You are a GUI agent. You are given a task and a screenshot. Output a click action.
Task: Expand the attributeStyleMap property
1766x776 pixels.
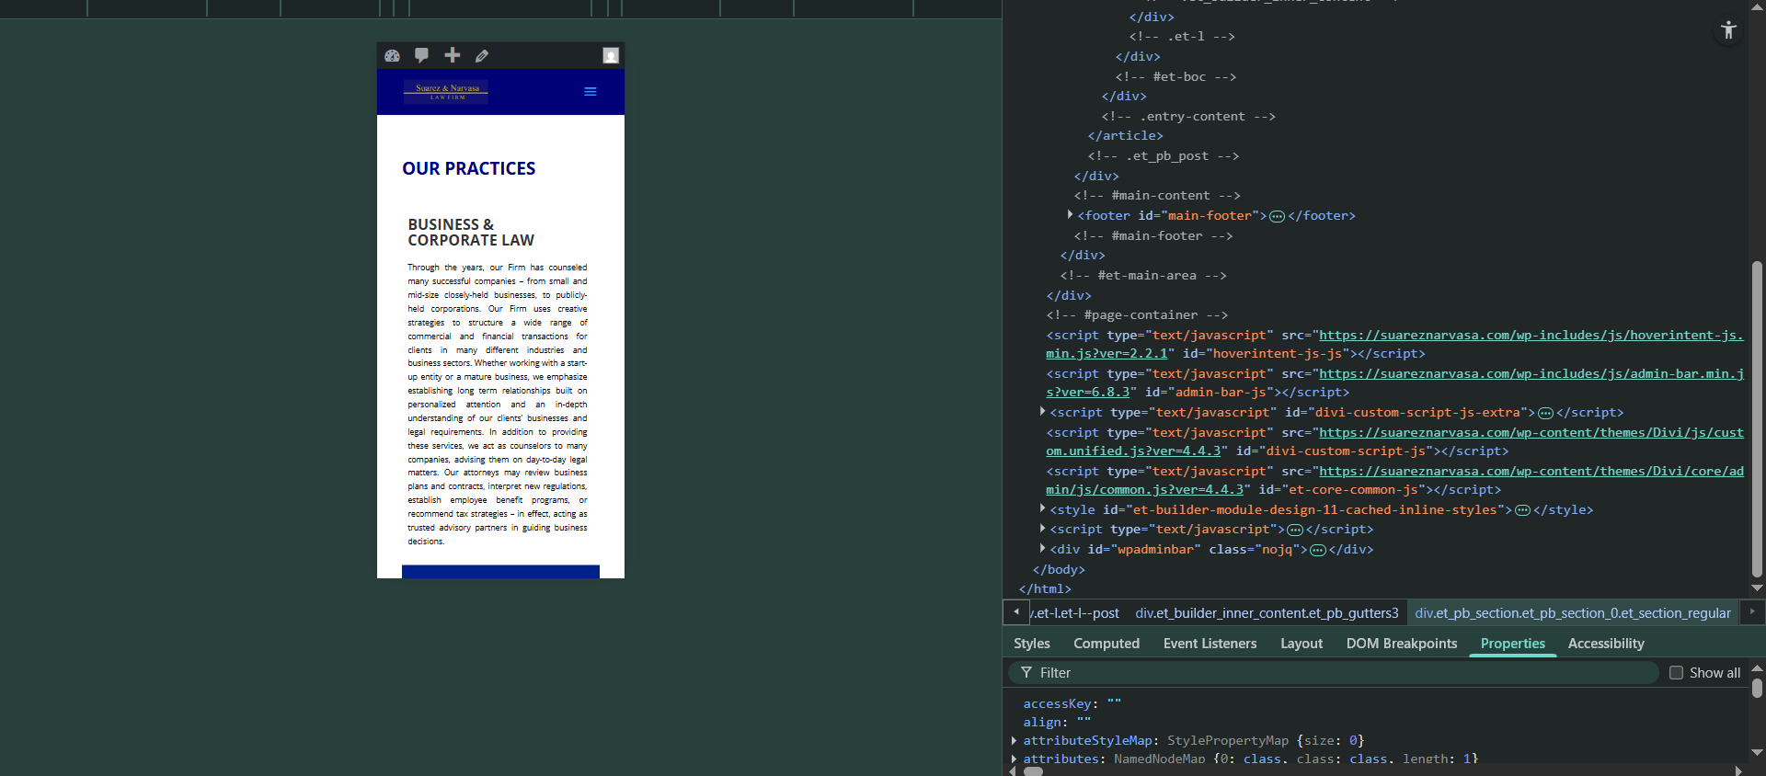coord(1015,740)
